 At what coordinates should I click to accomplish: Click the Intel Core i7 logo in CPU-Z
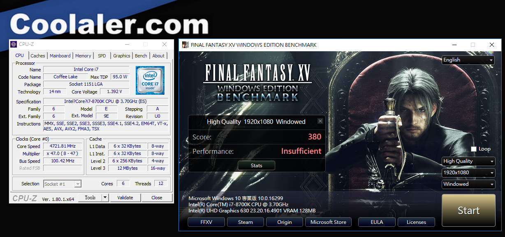click(150, 80)
